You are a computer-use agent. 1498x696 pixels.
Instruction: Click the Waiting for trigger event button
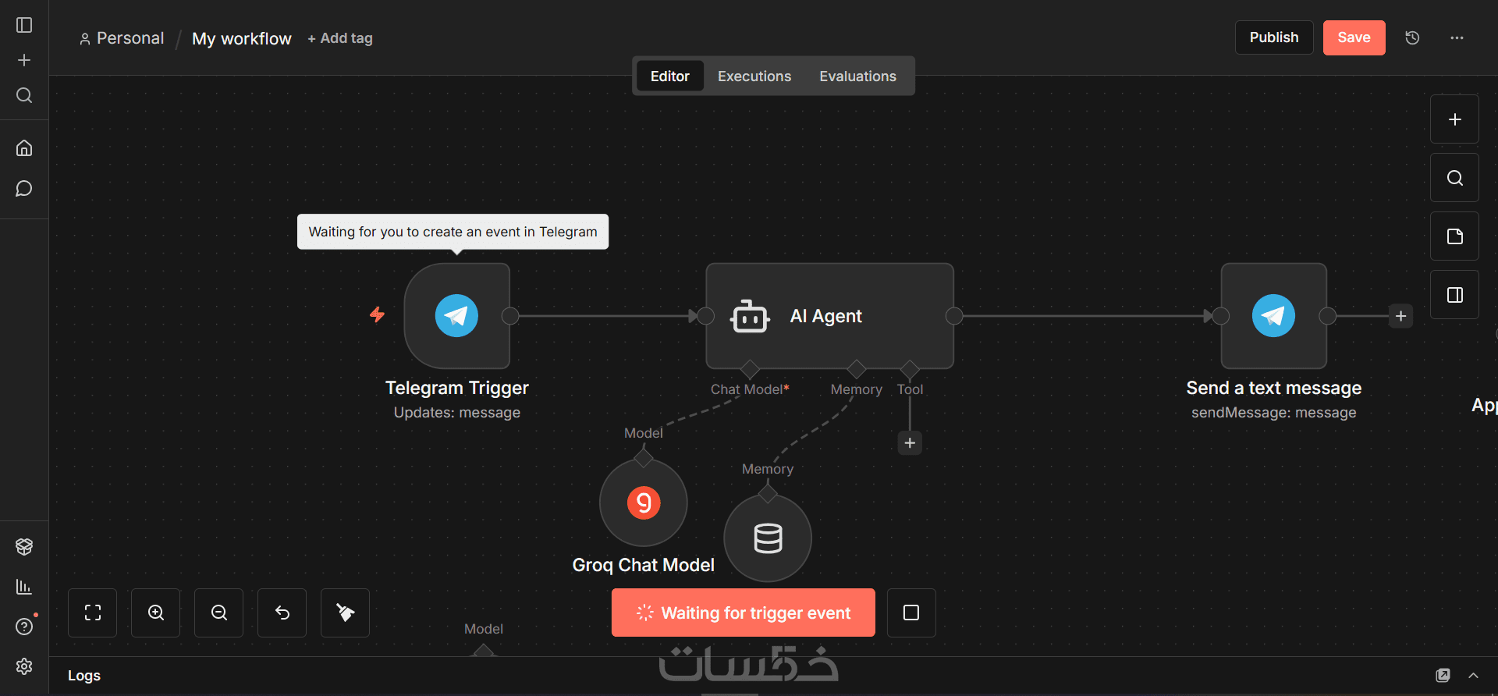point(744,613)
